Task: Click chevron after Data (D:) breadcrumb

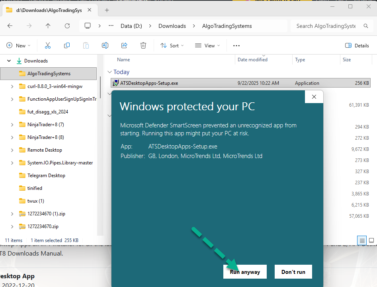Action: coord(150,26)
